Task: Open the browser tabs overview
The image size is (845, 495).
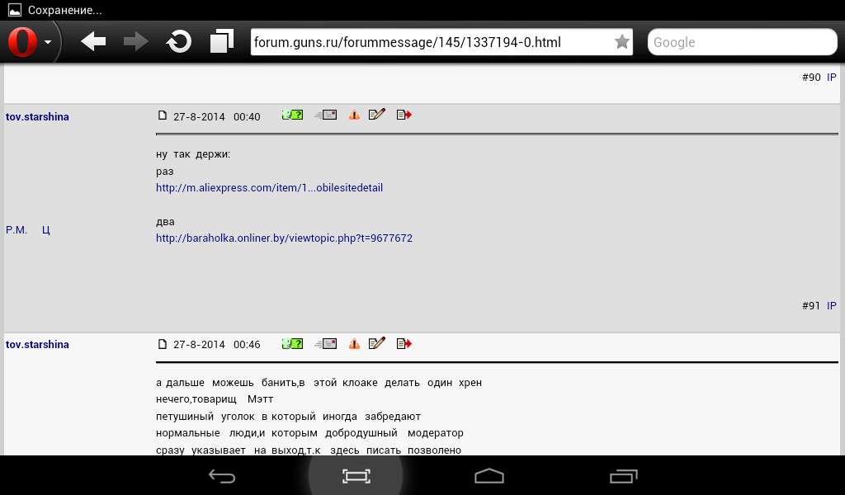Action: click(x=221, y=42)
